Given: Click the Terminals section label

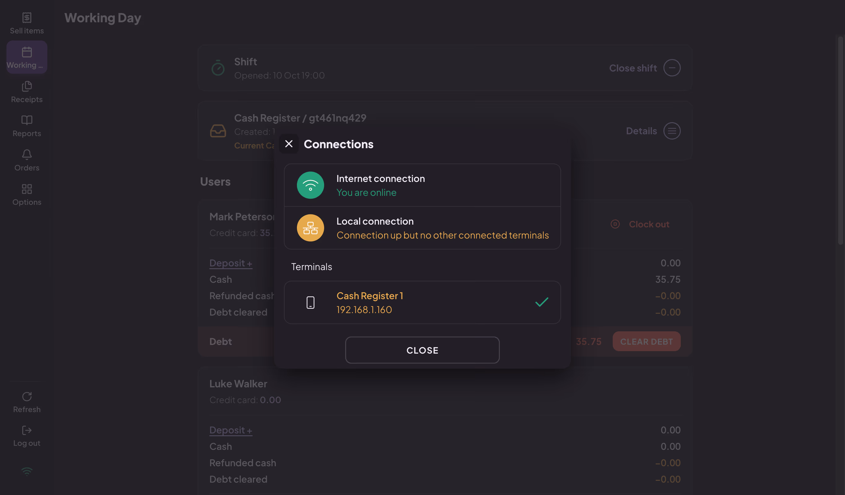Looking at the screenshot, I should coord(311,267).
